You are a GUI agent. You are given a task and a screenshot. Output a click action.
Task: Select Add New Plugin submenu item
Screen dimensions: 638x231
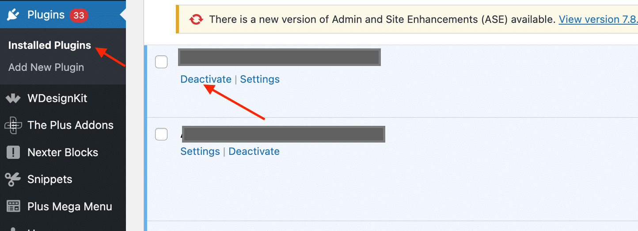[46, 67]
